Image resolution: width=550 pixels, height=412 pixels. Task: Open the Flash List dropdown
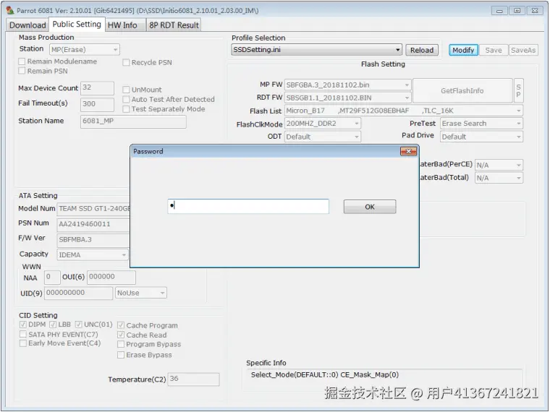(x=403, y=111)
